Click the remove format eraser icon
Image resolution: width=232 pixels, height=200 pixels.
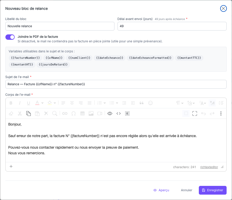11,113
